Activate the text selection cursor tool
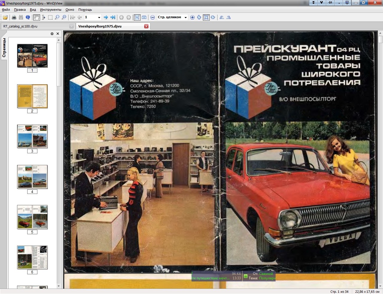Viewport: 383px width, 294px height. (43, 17)
